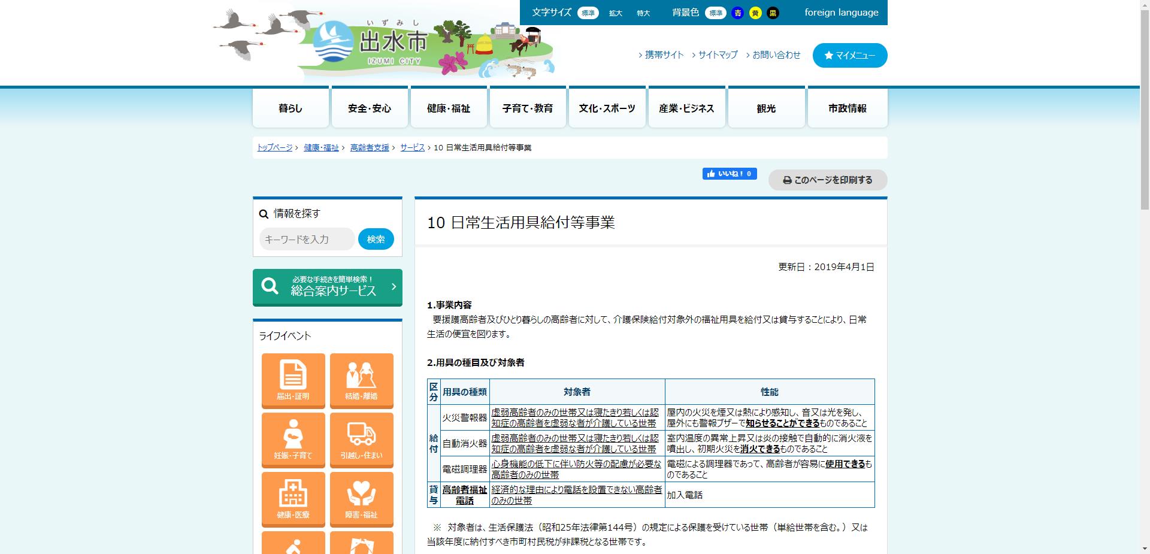Print the page via このページを印刷する
Screen dimensions: 1150x554
[827, 180]
